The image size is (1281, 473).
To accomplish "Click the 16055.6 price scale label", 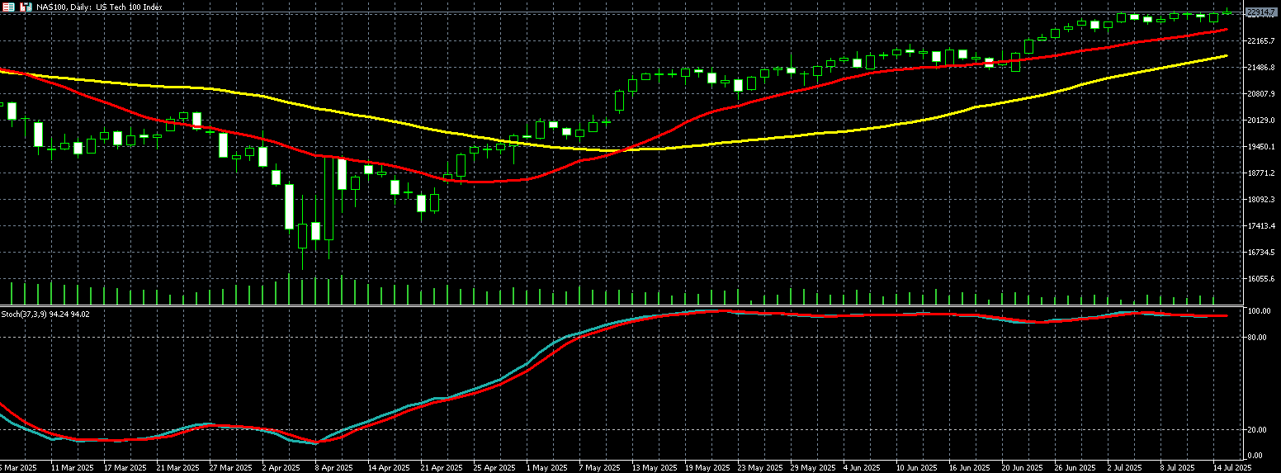I will click(1260, 279).
